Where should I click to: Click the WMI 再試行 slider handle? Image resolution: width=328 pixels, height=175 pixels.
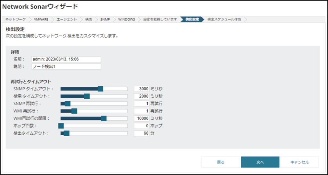(x=74, y=111)
